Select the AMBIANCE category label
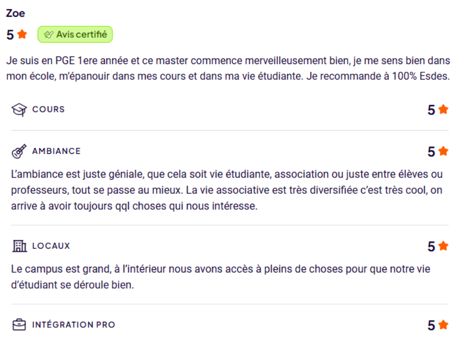 coord(56,151)
